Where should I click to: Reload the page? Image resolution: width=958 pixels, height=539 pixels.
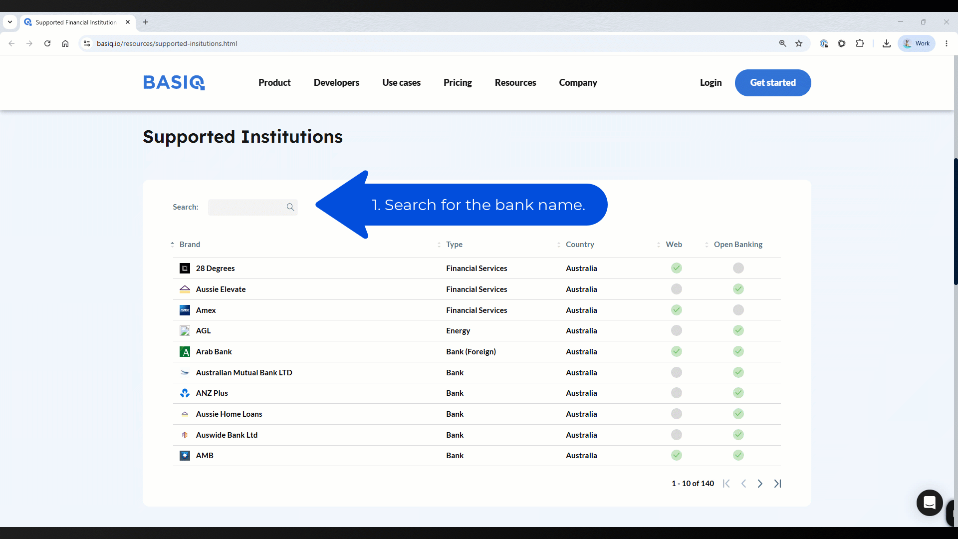[x=47, y=43]
